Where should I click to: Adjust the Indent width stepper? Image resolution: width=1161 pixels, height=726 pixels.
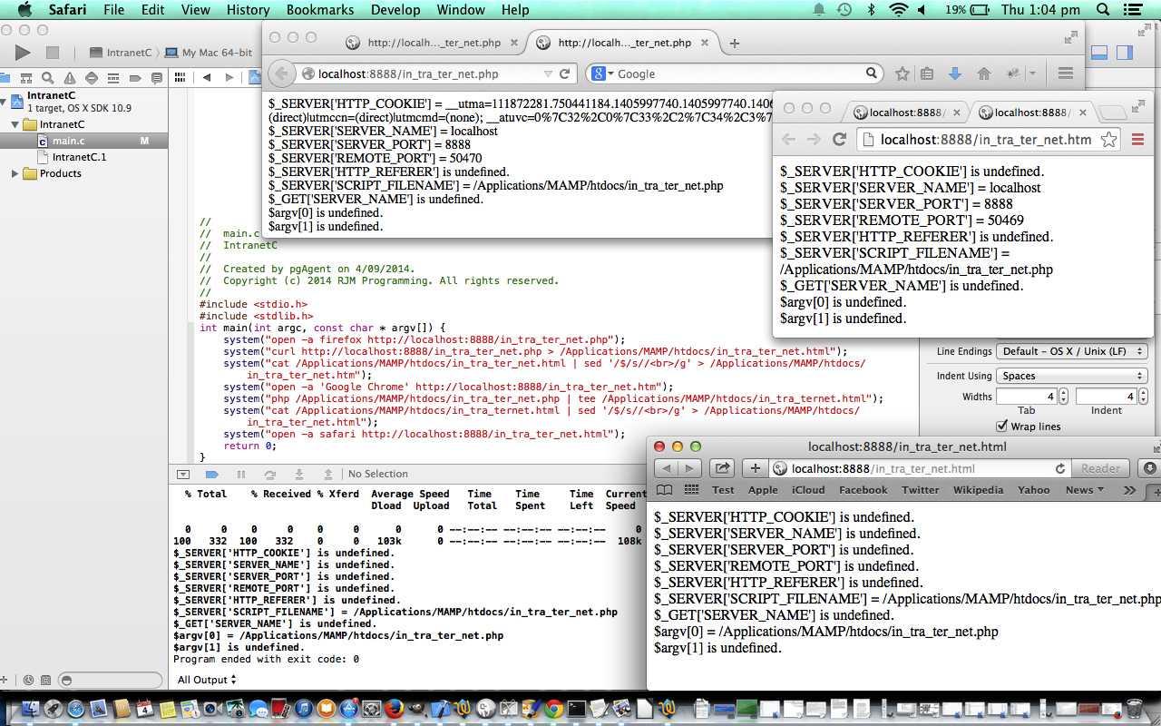[x=1143, y=397]
